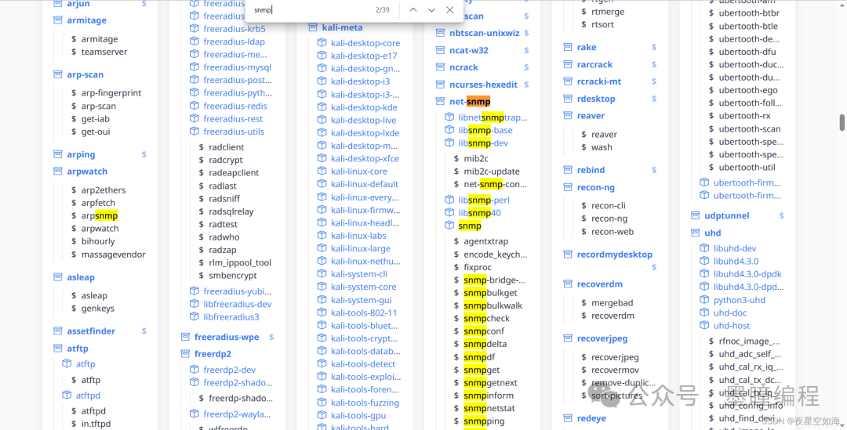The height and width of the screenshot is (430, 847).
Task: Select the freeradius-ldap package link
Action: click(x=234, y=42)
